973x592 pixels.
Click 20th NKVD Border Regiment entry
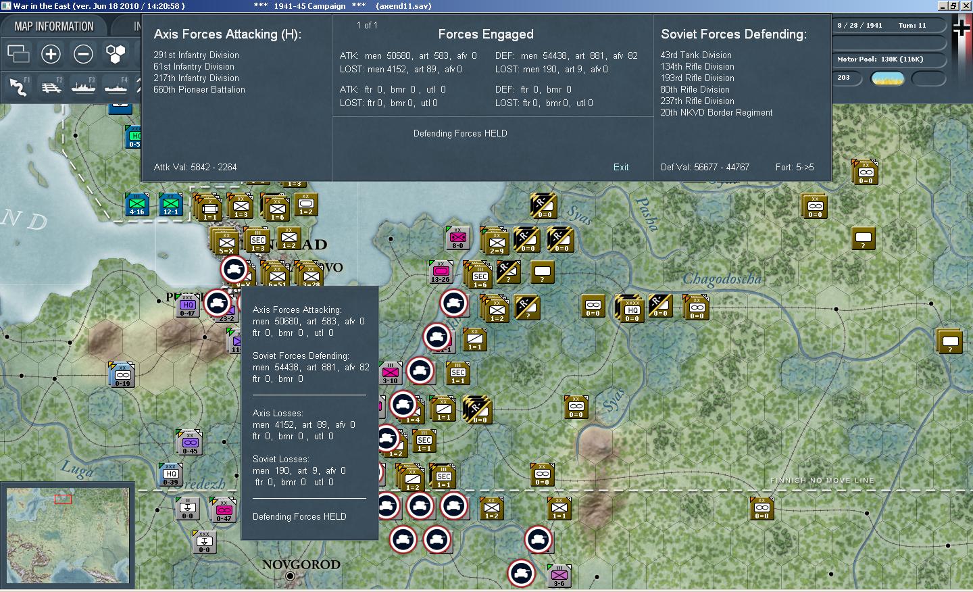point(716,113)
